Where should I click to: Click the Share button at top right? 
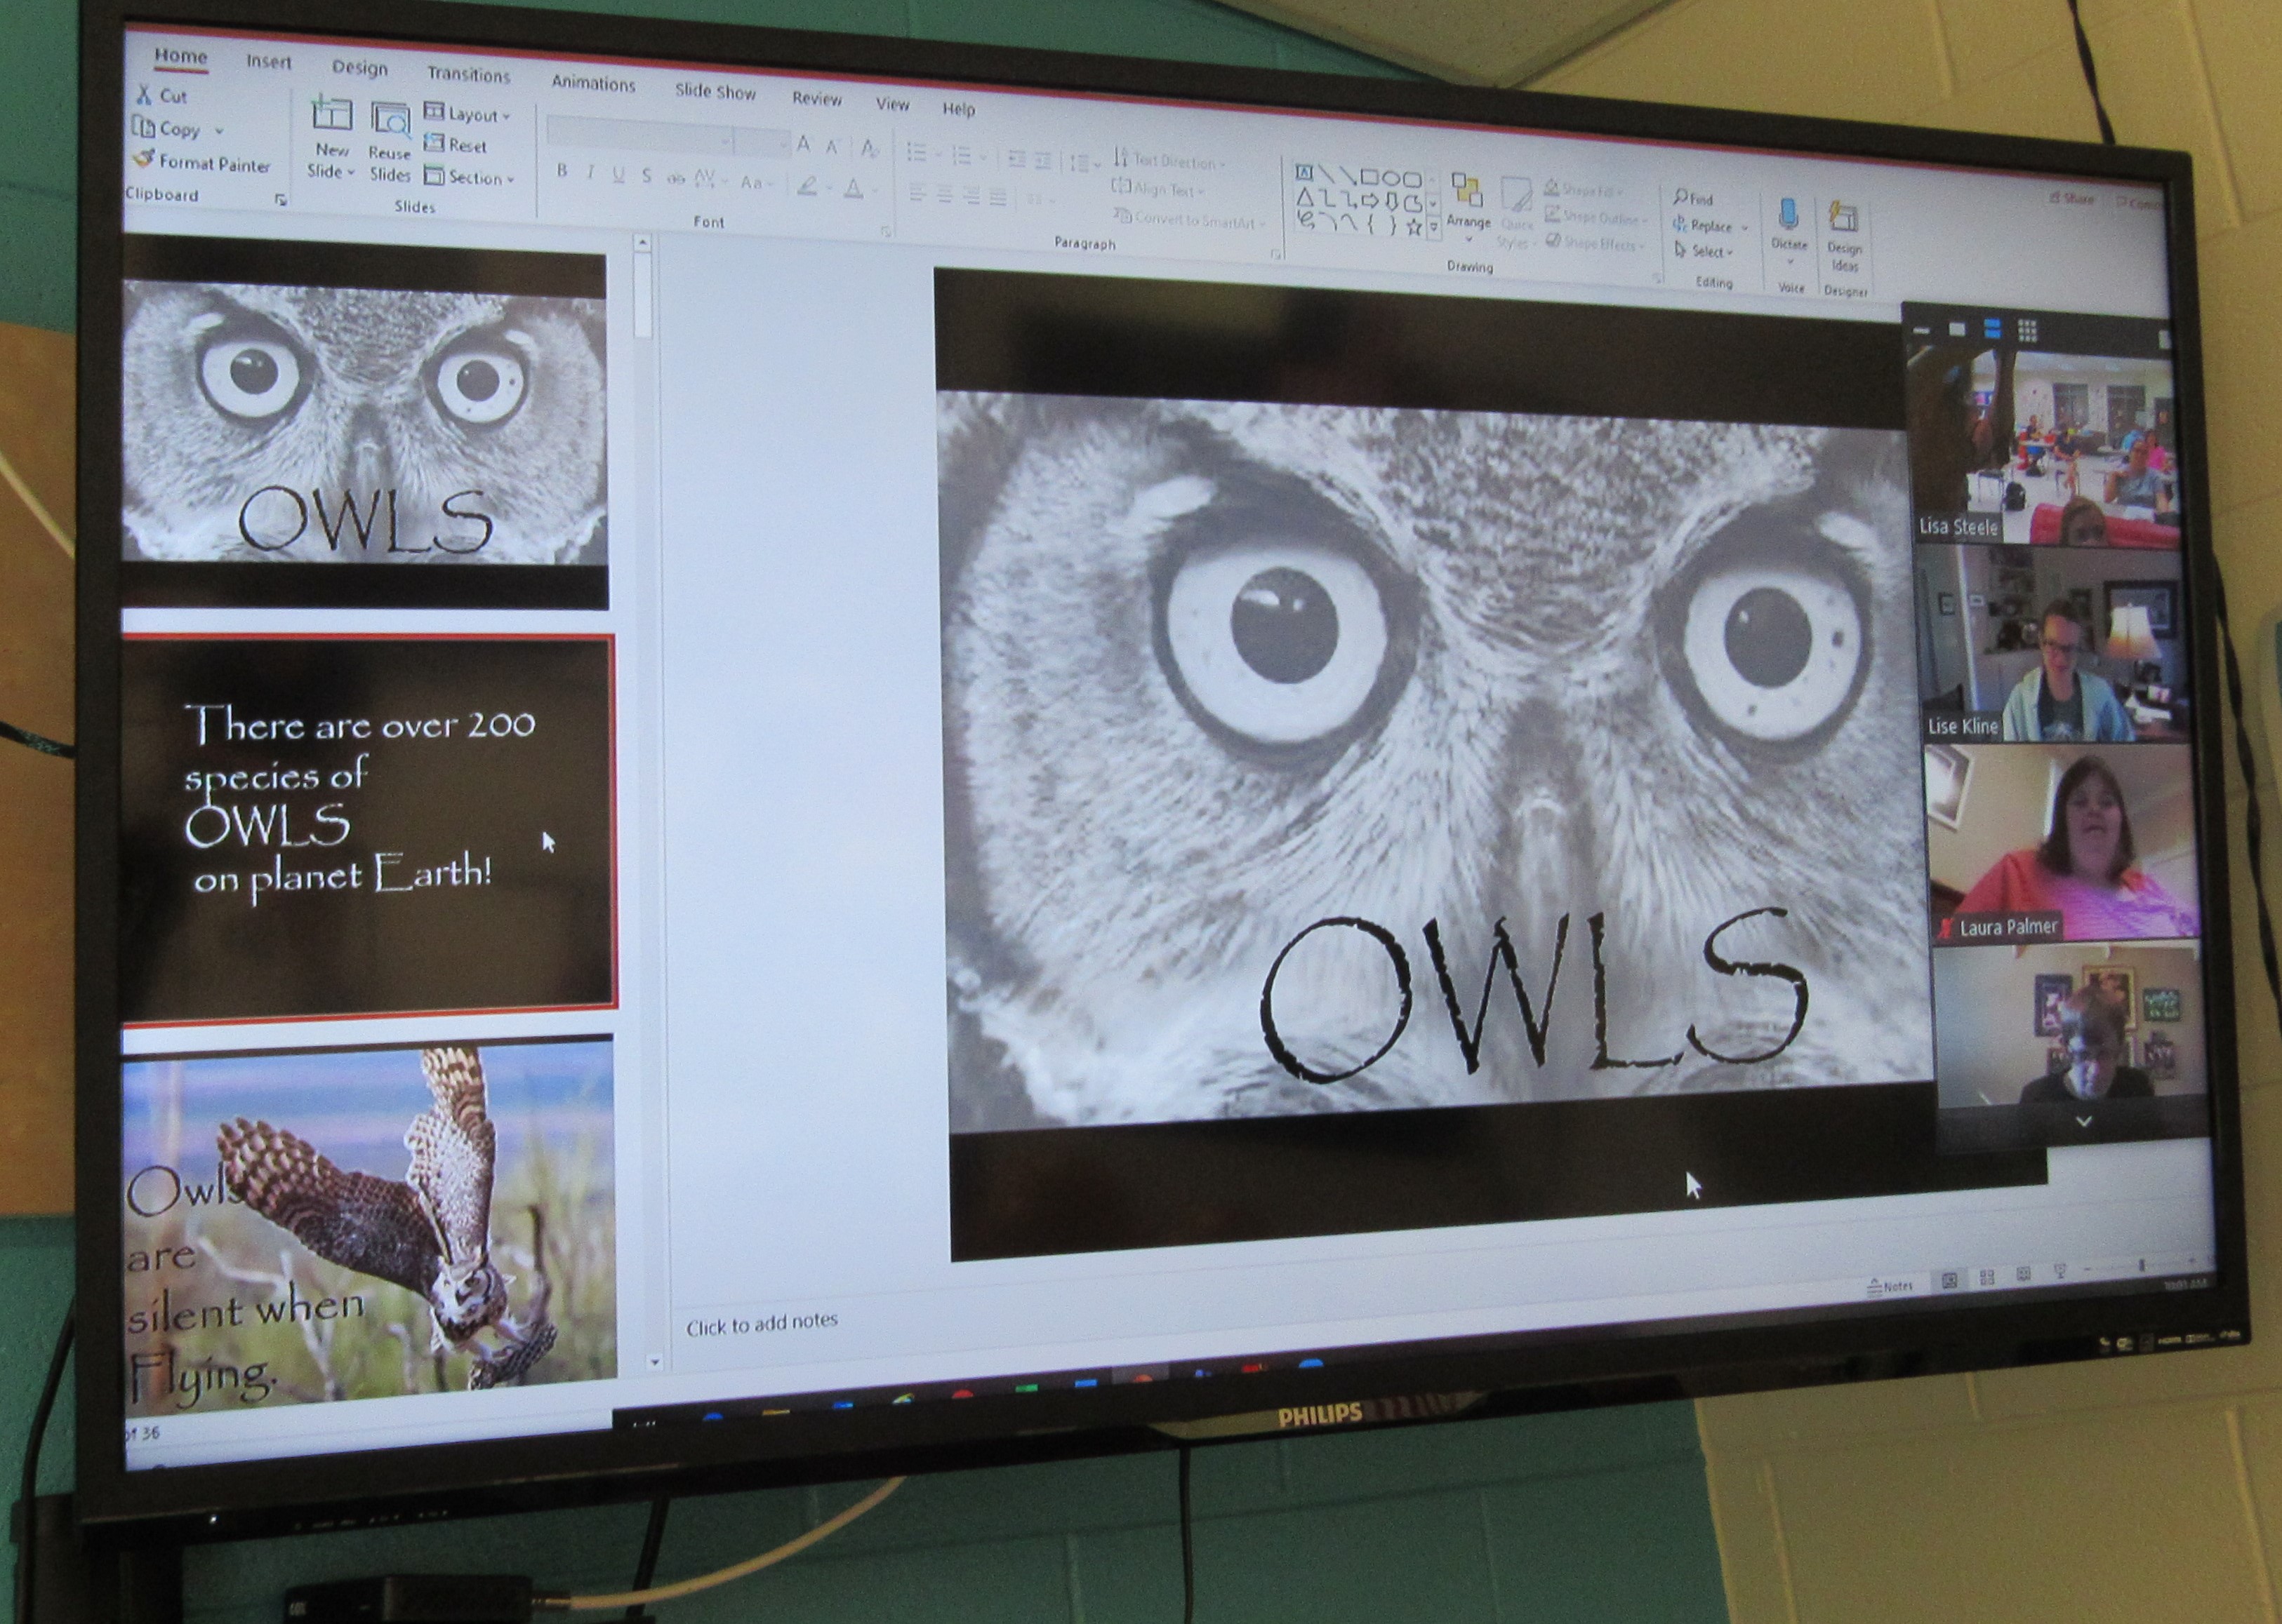tap(2072, 198)
